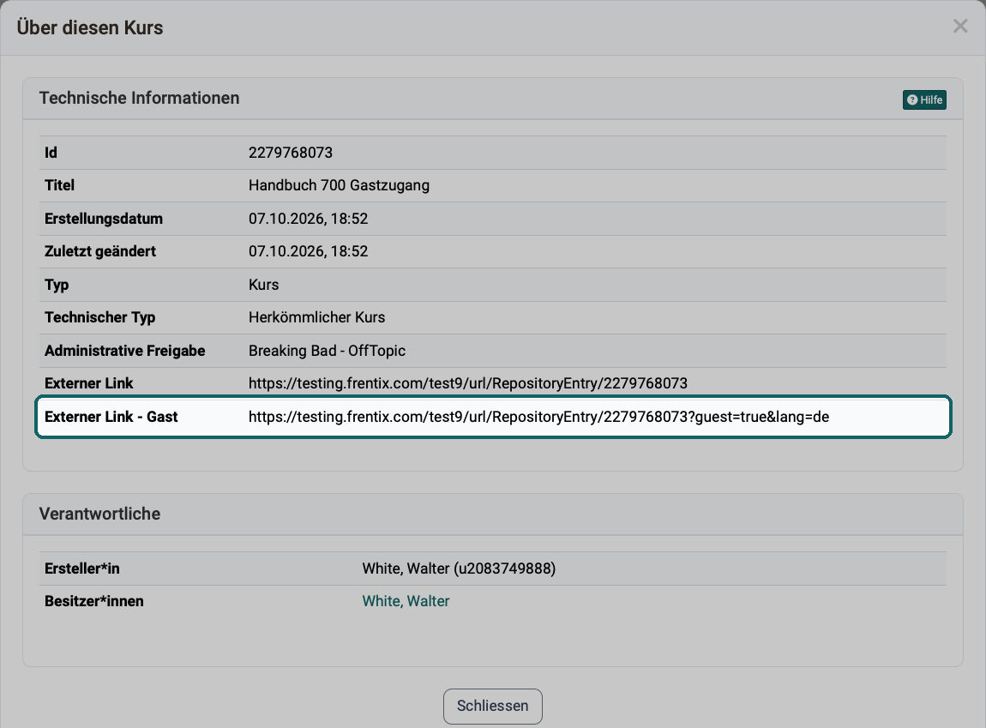Click the Zuletzt geändert date value
The width and height of the screenshot is (986, 728).
(308, 251)
